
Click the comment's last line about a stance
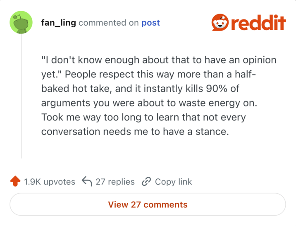pyautogui.click(x=135, y=132)
